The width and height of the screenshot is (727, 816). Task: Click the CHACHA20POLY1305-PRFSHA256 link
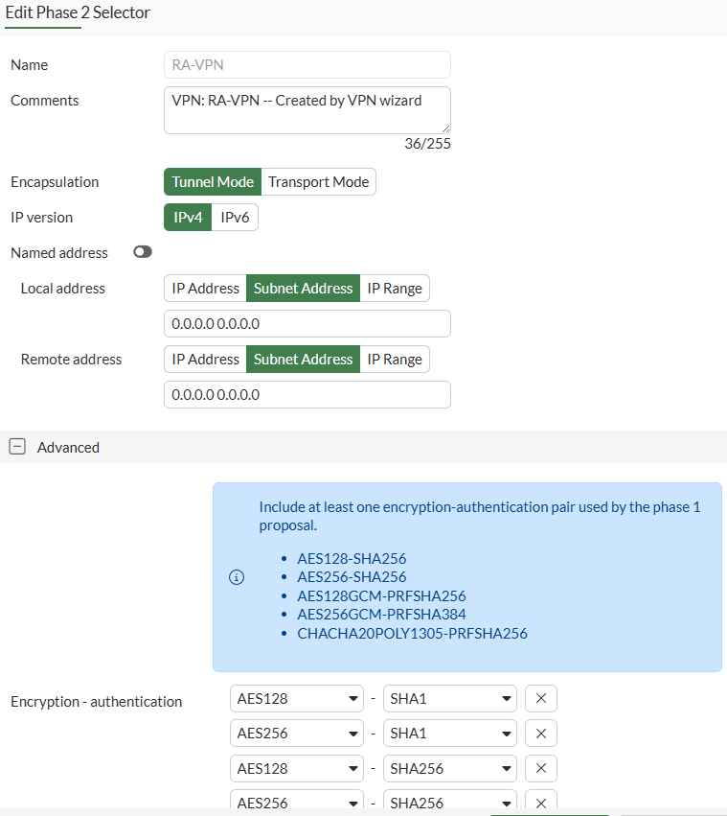(412, 633)
